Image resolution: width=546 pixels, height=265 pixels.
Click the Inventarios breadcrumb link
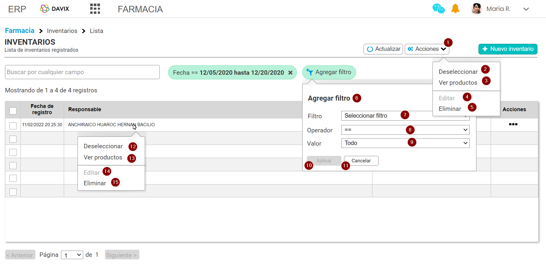tap(62, 31)
